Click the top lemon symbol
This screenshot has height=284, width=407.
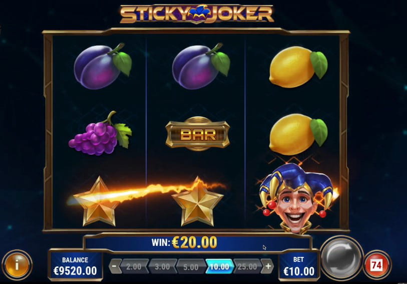click(x=298, y=67)
